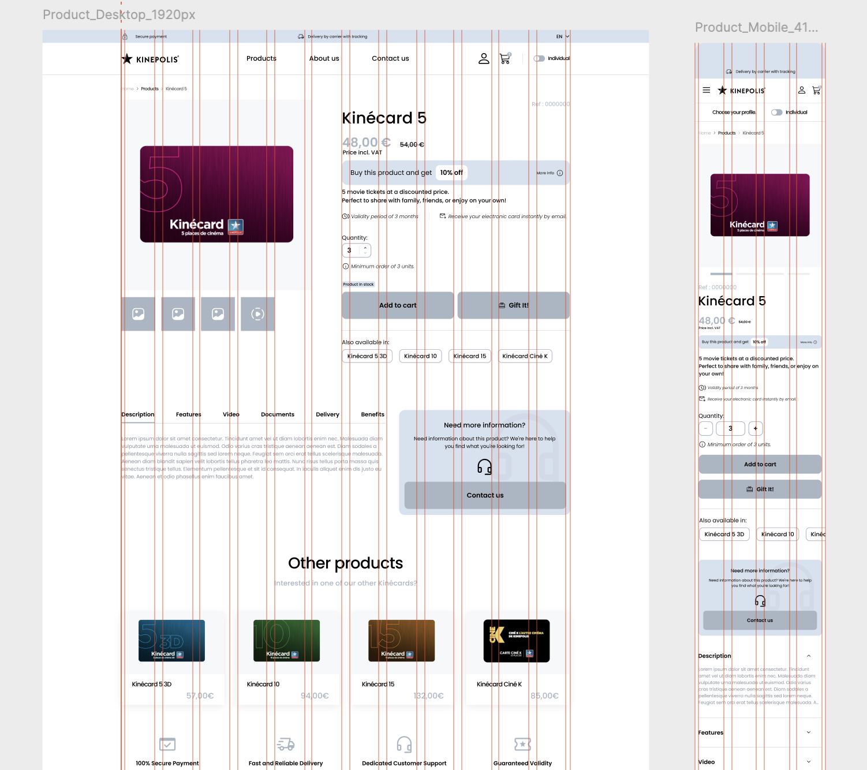This screenshot has width=867, height=770.
Task: Click the Secure payment lock icon in desktop top bar
Action: click(125, 36)
